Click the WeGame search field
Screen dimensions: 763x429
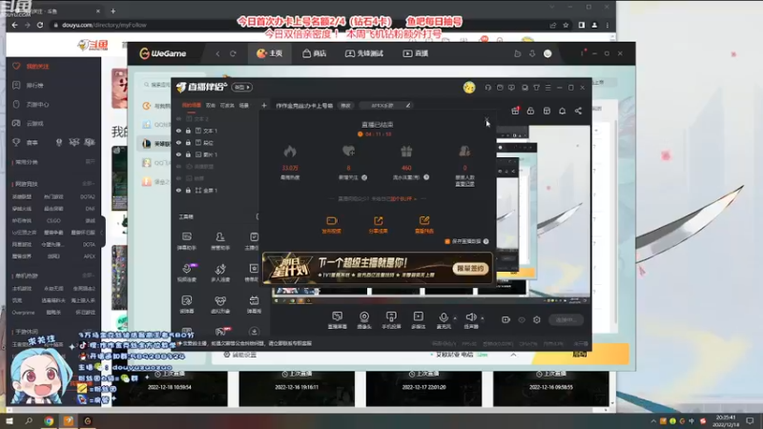coord(156,85)
